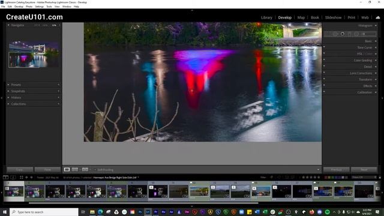Viewport: 384px width, 216px height.
Task: Collapse the Navigator panel
Action: (x=8, y=25)
